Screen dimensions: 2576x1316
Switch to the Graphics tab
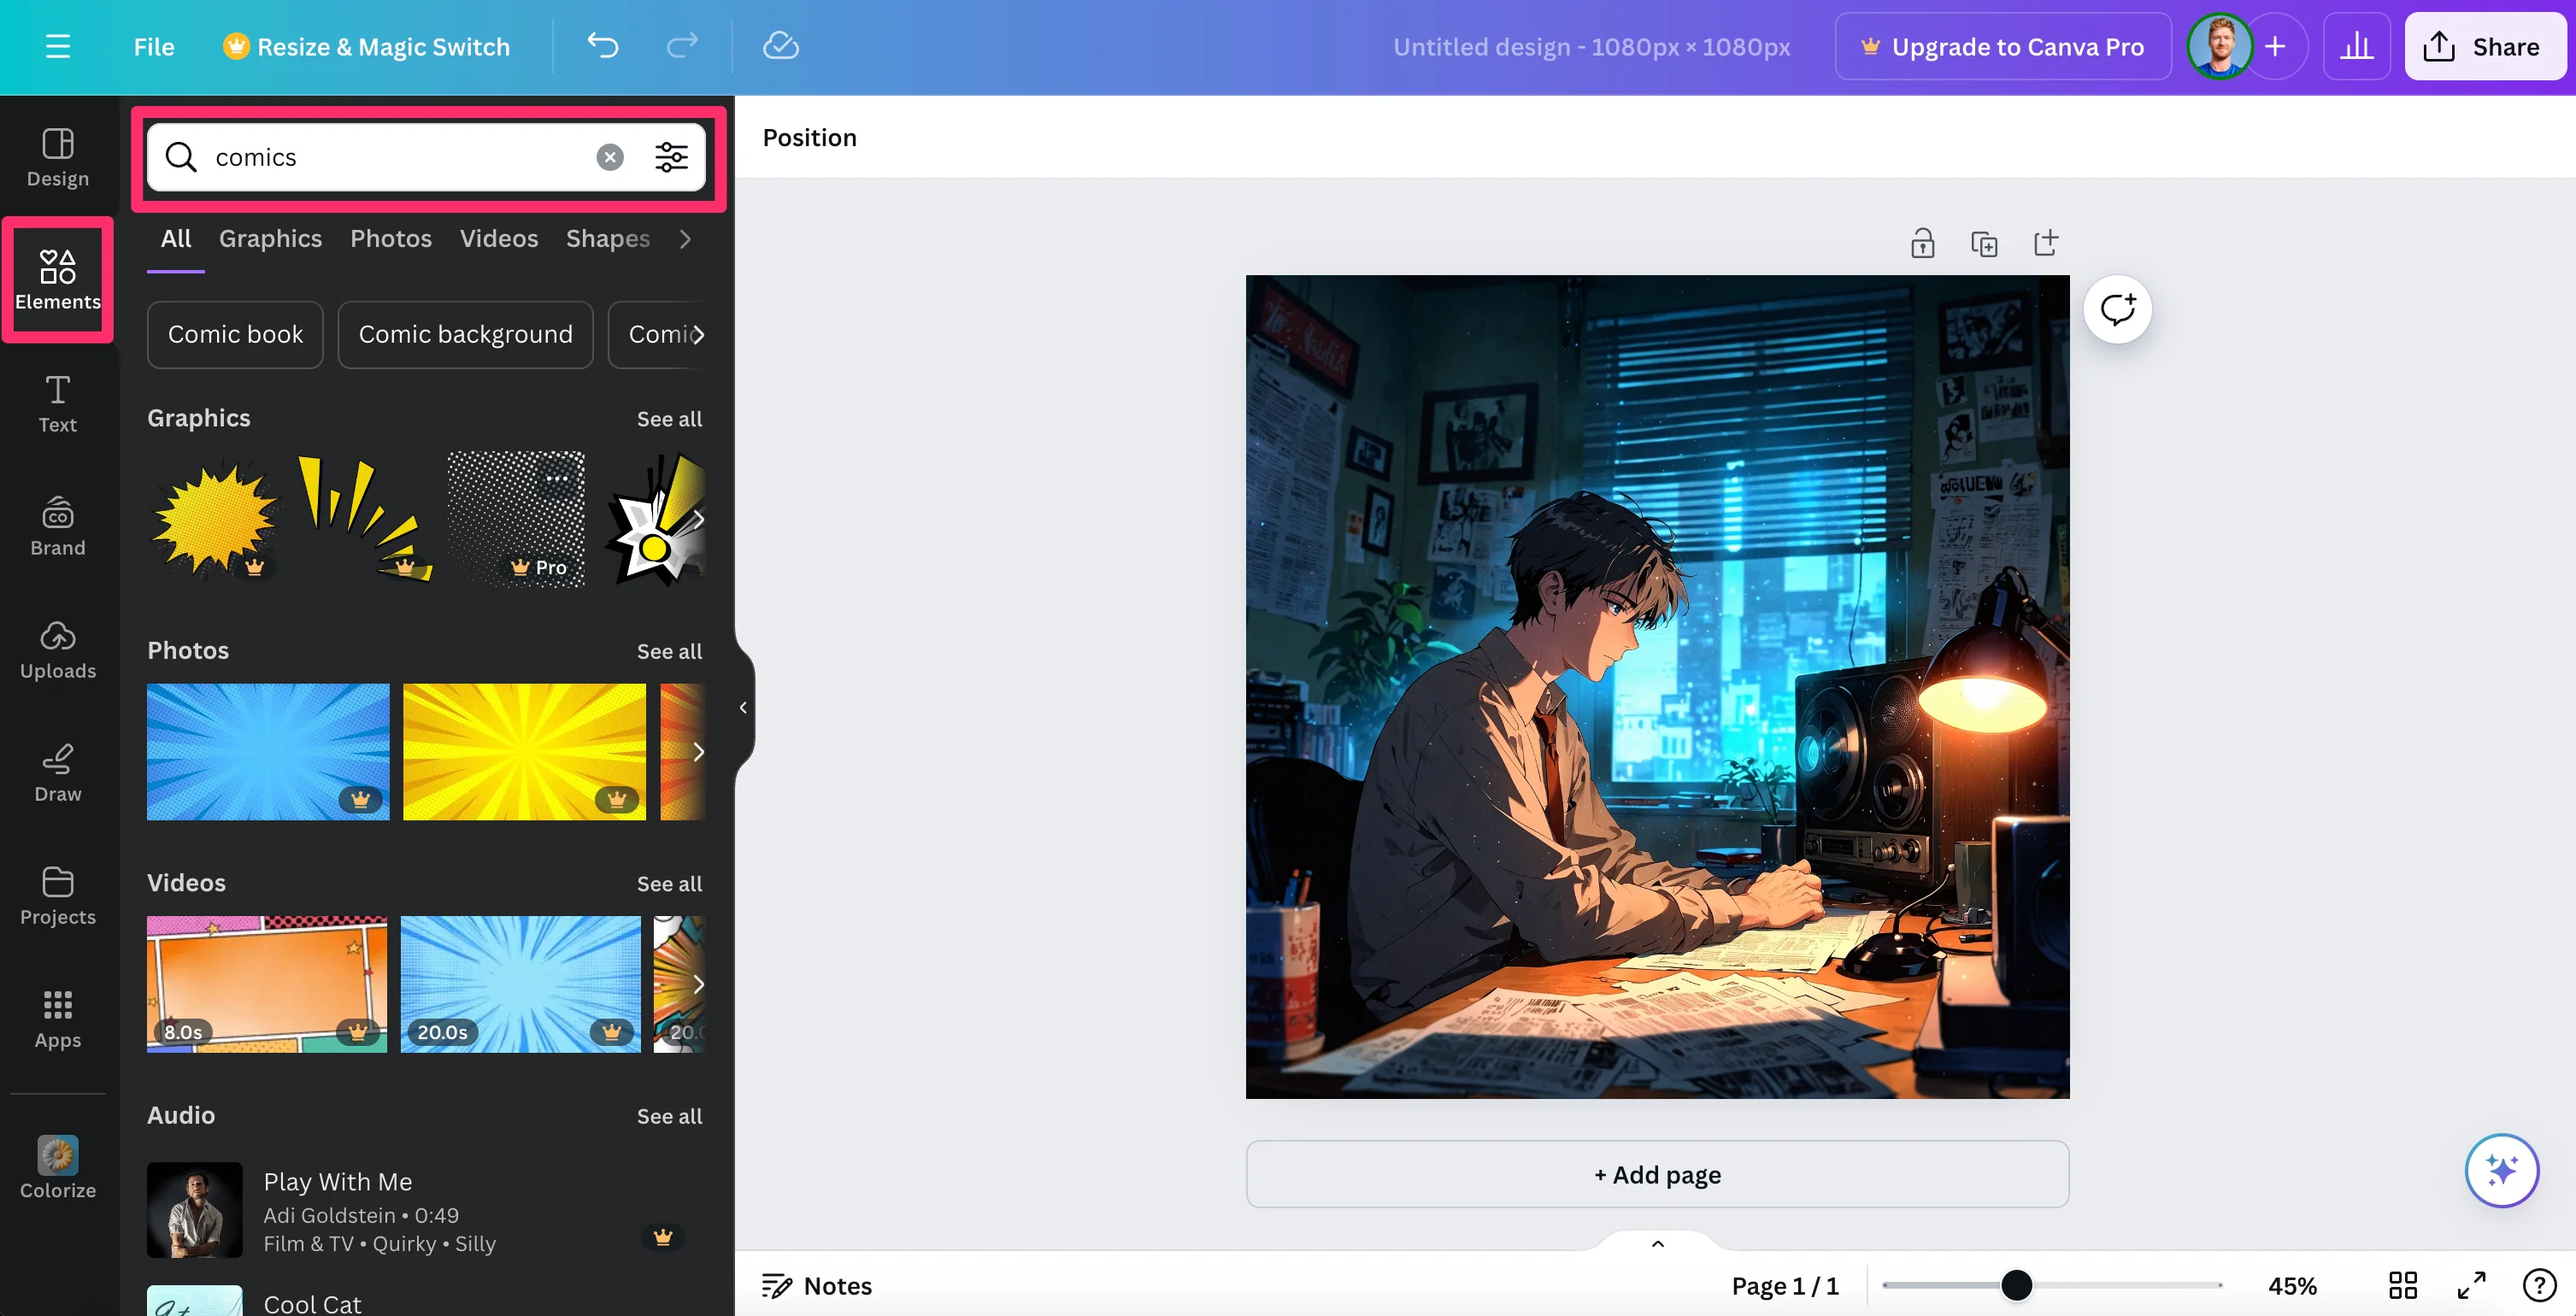pyautogui.click(x=270, y=238)
